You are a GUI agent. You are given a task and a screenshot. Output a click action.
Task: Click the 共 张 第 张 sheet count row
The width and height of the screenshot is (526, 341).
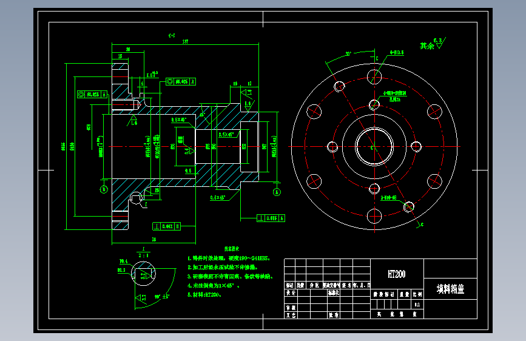397,314
